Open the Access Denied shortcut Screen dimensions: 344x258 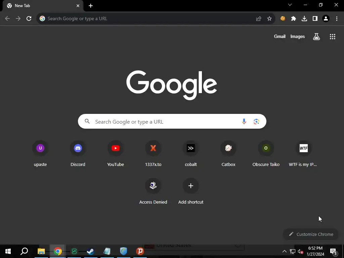[153, 191]
